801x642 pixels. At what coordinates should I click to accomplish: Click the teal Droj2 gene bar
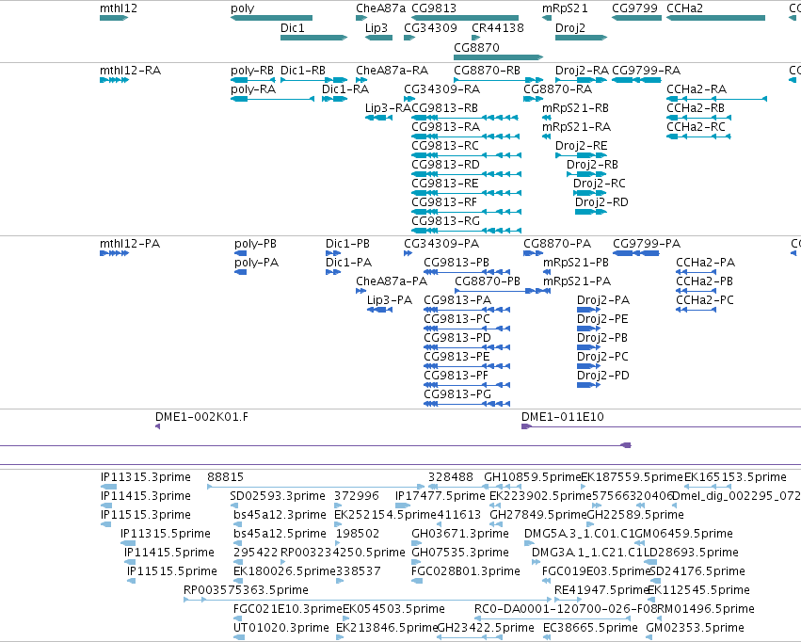coord(581,38)
